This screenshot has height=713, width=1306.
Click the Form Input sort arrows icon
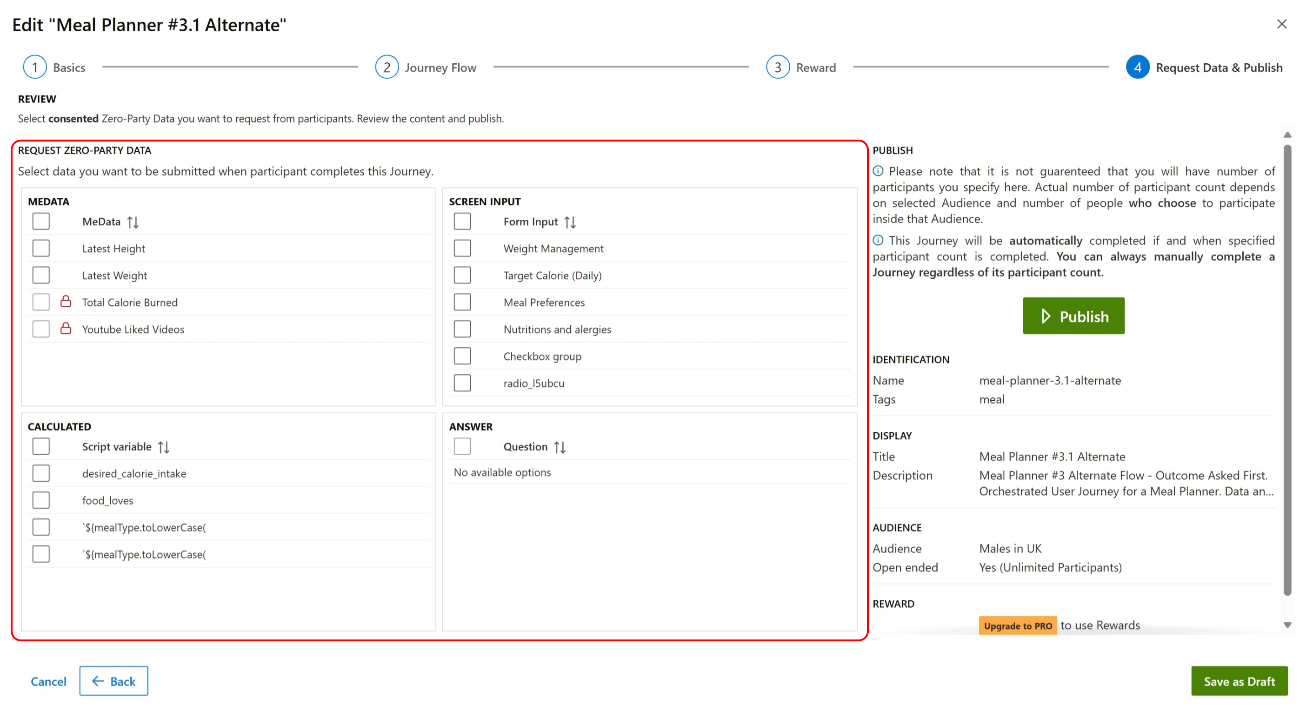click(570, 222)
